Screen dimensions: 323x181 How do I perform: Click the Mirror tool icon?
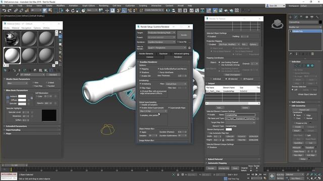168,11
